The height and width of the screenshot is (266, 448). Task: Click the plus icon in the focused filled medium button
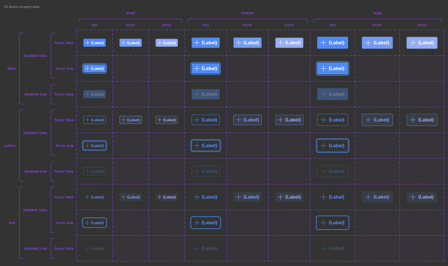tap(197, 69)
